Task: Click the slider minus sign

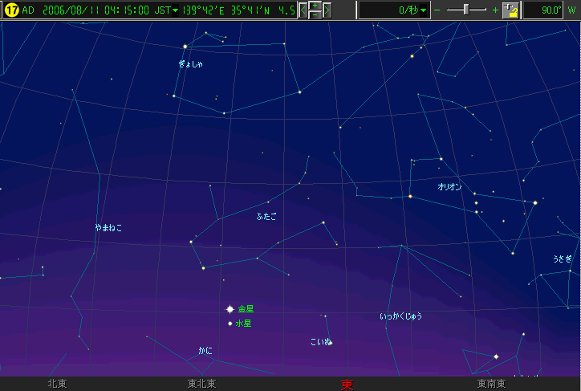Action: 437,10
